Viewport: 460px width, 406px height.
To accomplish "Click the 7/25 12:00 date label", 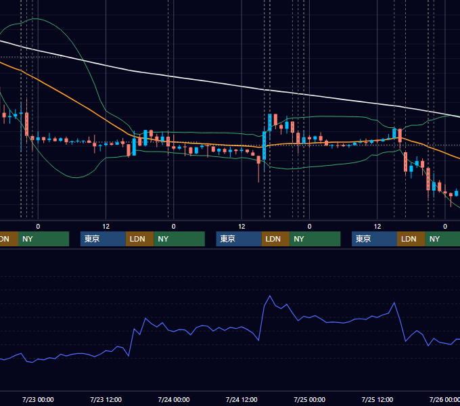I will (x=377, y=399).
